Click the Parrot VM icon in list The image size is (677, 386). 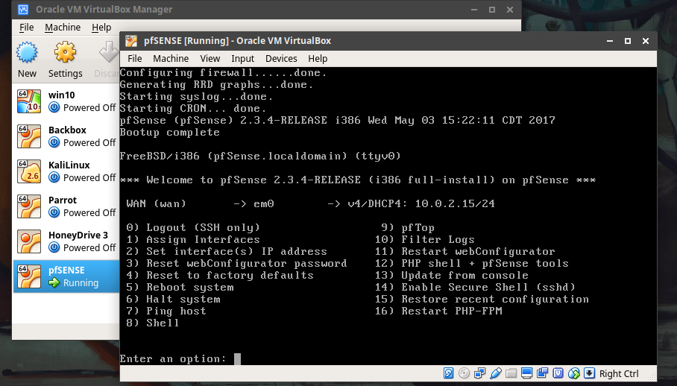pyautogui.click(x=29, y=206)
